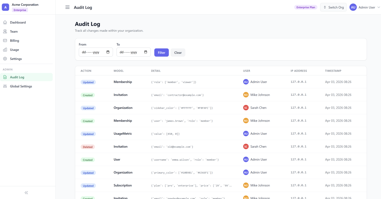
Task: Open Global Settings from the admin section
Action: (4, 86)
